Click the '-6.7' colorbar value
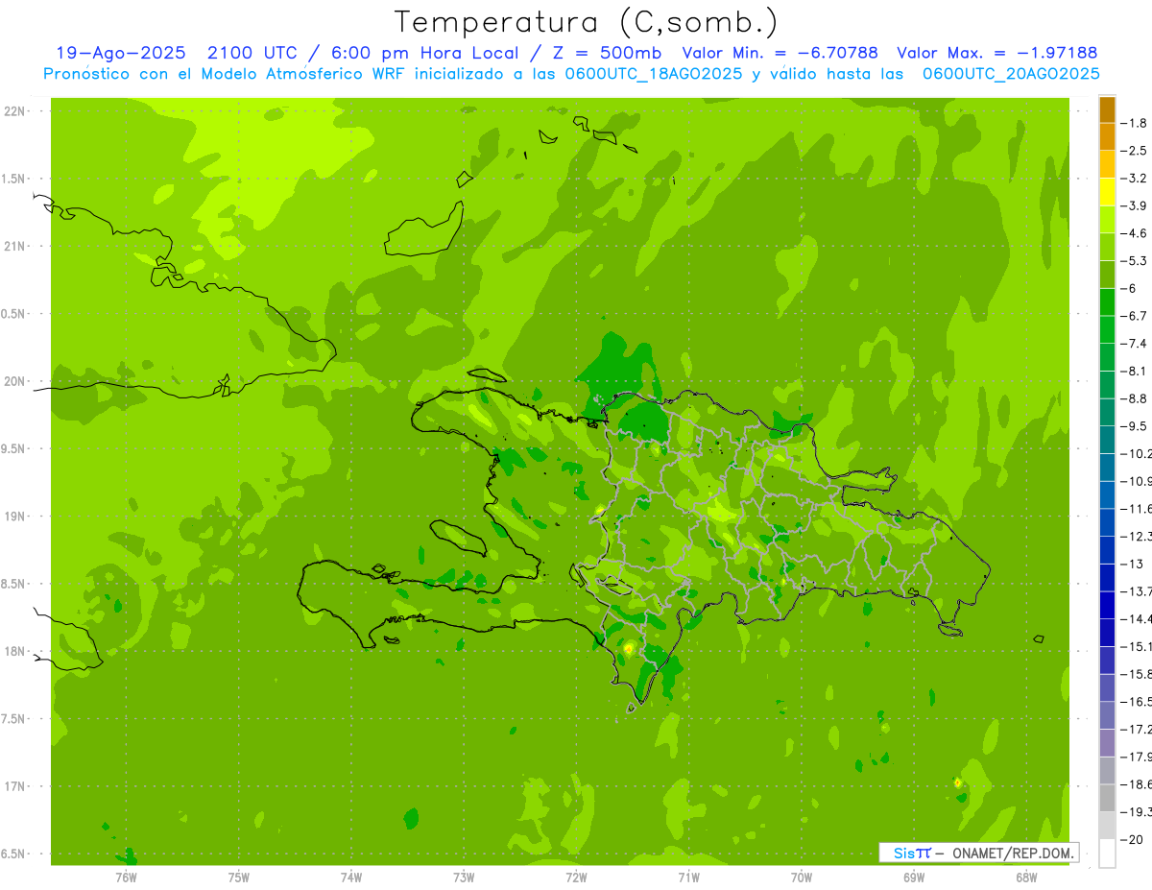Screen dimensions: 1152x890 (x=1136, y=316)
